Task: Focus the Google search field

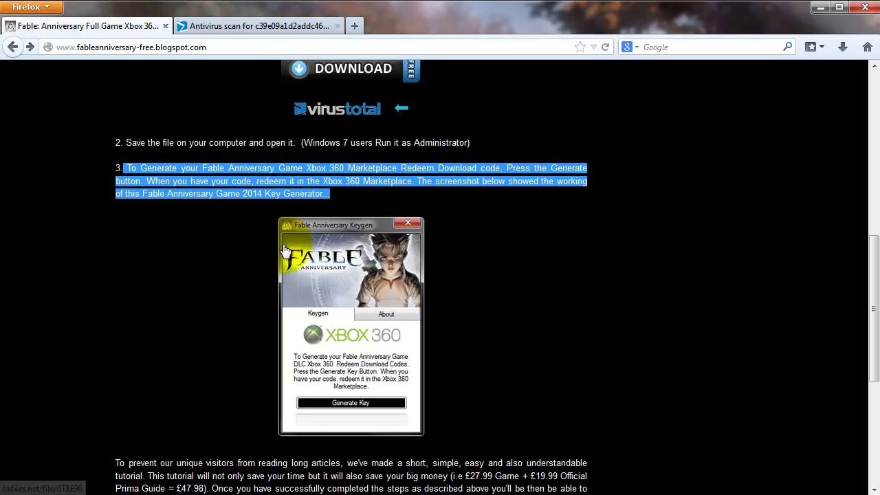Action: [711, 47]
